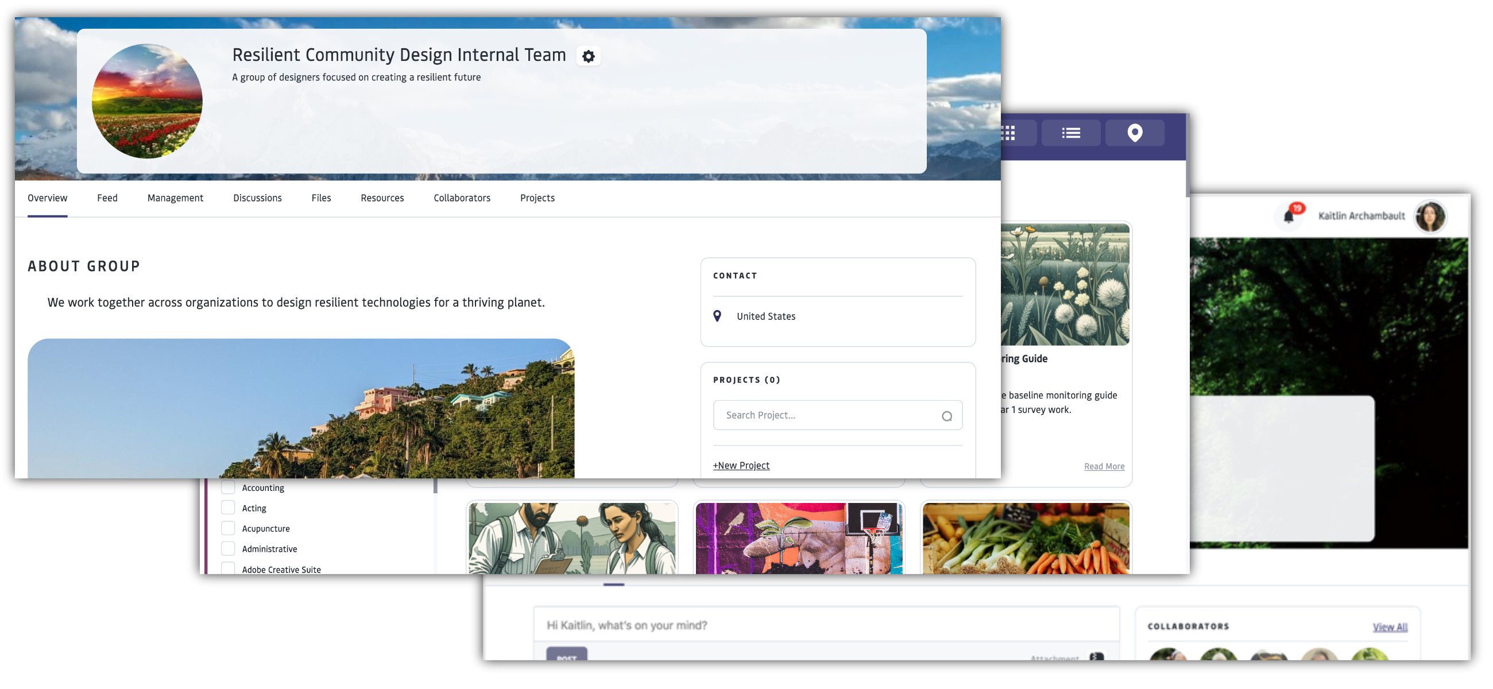
Task: Open the Overview tab
Action: 48,198
